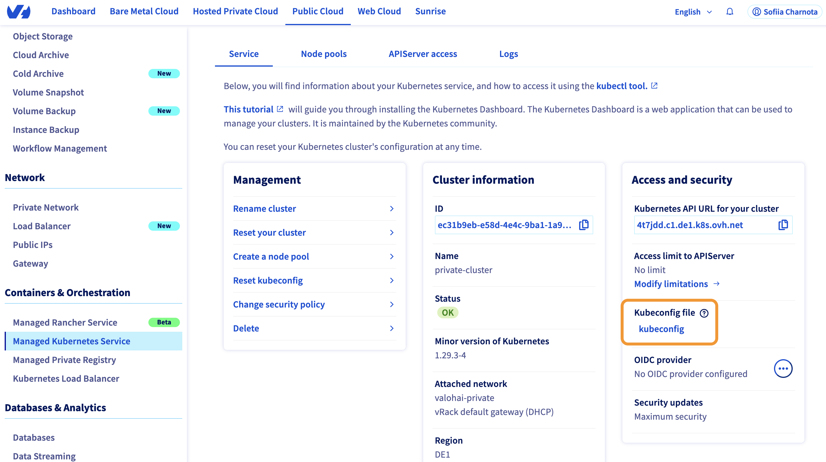Click Delete in Management card
This screenshot has height=462, width=826.
[246, 328]
